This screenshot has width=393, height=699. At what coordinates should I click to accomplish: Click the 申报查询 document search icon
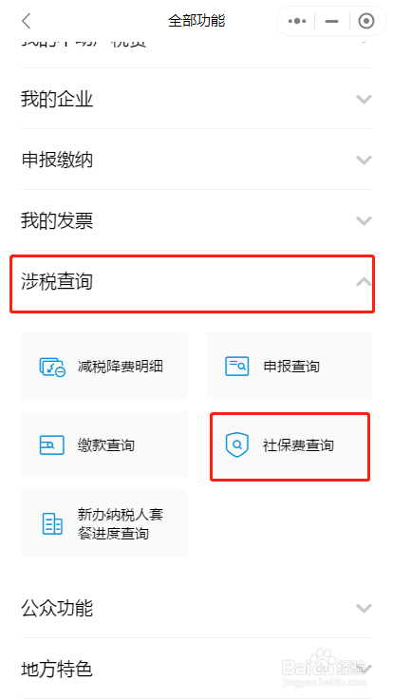236,367
